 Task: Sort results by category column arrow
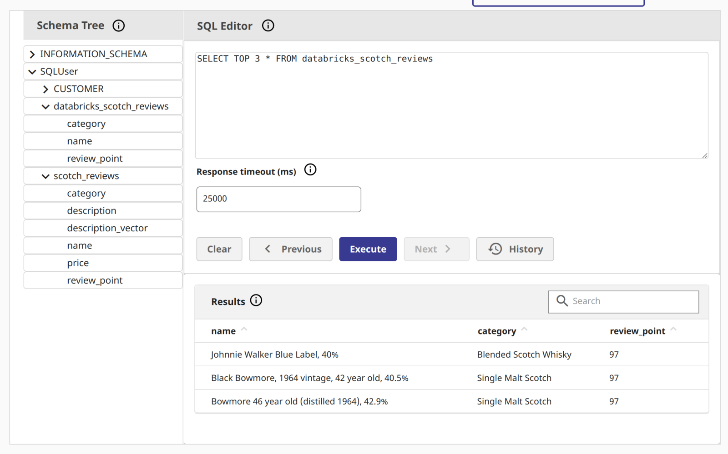click(524, 329)
